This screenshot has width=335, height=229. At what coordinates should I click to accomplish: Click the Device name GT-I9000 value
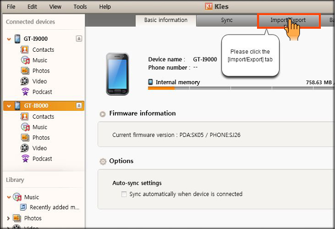click(x=205, y=59)
